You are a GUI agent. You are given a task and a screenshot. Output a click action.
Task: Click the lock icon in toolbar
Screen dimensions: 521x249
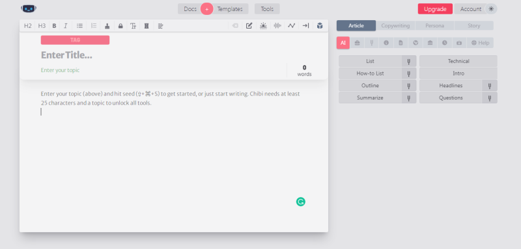click(120, 26)
